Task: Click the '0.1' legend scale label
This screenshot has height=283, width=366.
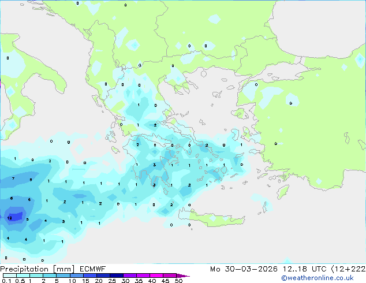Action: coord(6,281)
